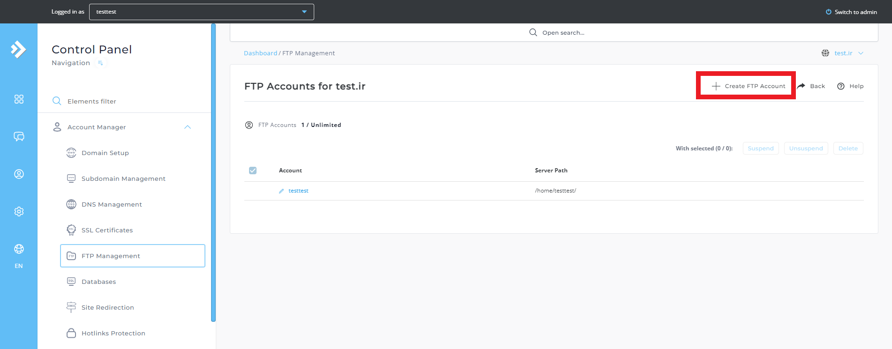Go to Databases in navigation
Viewport: 892px width, 349px height.
coord(98,282)
